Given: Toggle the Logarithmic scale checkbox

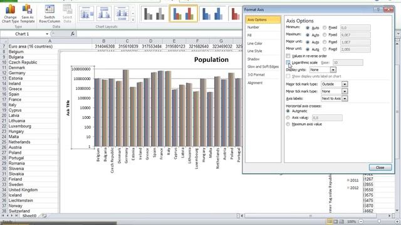Looking at the screenshot, I should (288, 62).
